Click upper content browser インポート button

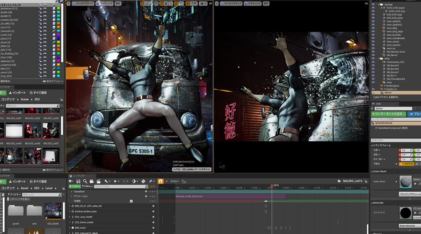17,93
